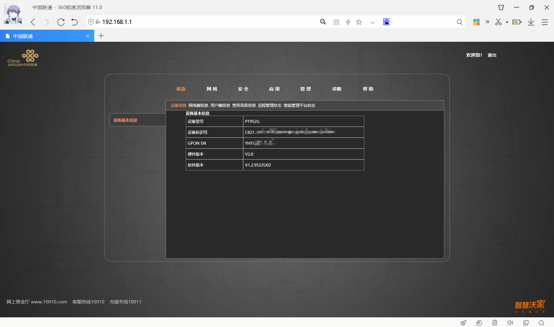Open the scissors screenshot tool
The image size is (554, 327).
tap(498, 22)
